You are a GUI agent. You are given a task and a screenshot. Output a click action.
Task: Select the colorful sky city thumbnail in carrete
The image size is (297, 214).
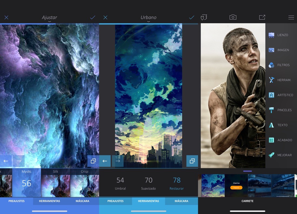[x=213, y=186]
